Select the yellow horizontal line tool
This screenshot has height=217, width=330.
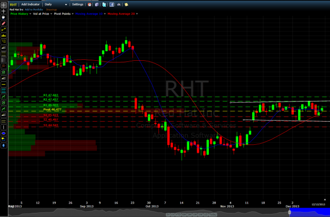pos(4,85)
